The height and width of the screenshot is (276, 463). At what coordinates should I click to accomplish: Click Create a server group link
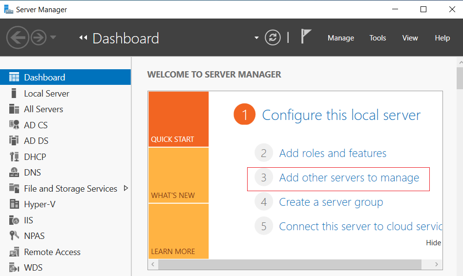tap(331, 202)
